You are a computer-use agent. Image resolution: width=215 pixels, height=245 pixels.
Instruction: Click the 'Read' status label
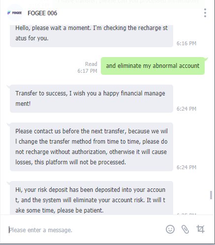(x=91, y=64)
